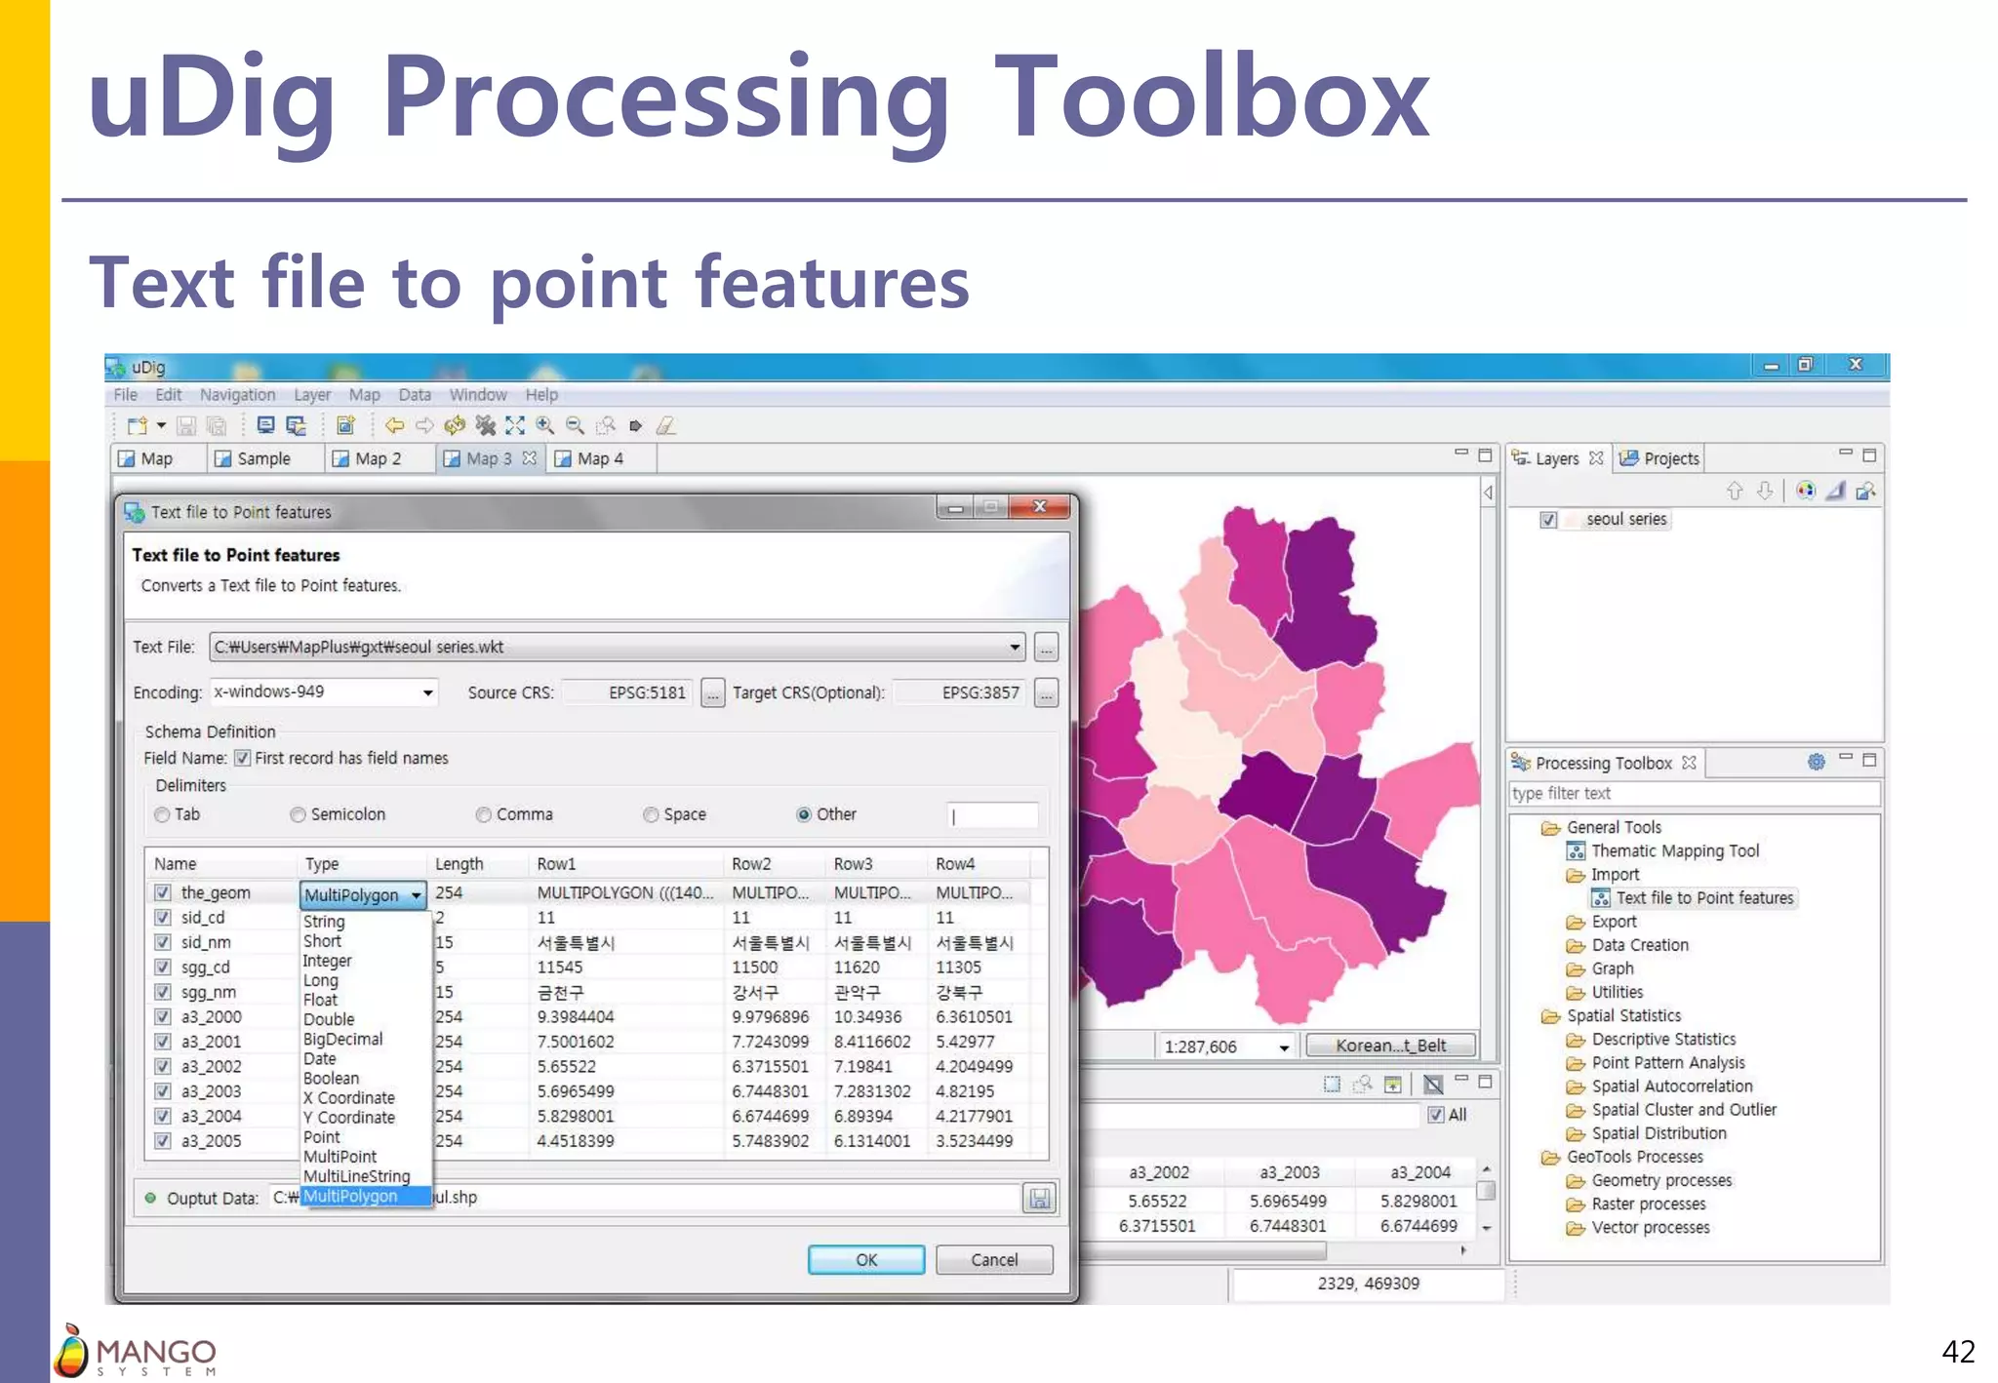Image resolution: width=1998 pixels, height=1383 pixels.
Task: Click the type filter text field
Action: click(1694, 794)
